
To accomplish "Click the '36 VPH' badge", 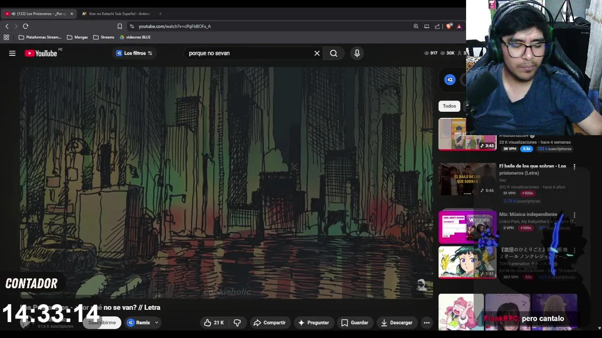I will 509,149.
